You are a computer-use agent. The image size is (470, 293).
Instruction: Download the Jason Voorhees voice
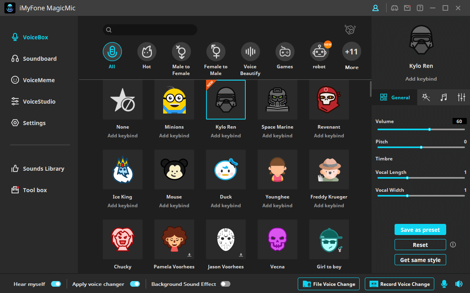[241, 255]
